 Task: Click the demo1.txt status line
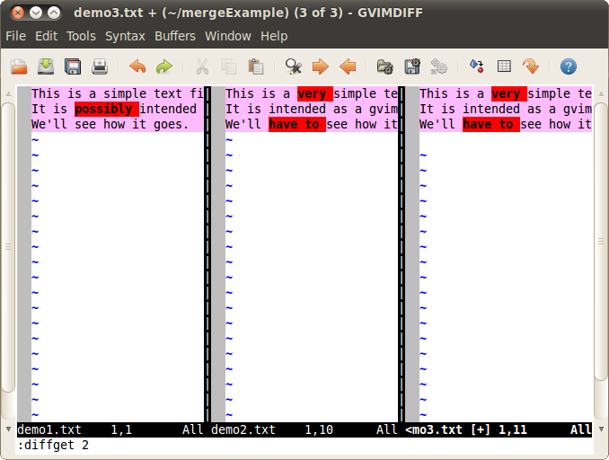click(110, 429)
